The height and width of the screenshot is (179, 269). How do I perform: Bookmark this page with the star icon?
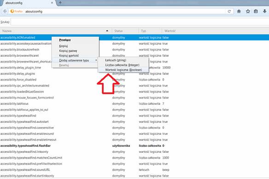click(x=248, y=12)
